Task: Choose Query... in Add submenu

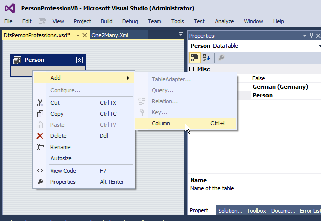Action: click(185, 90)
